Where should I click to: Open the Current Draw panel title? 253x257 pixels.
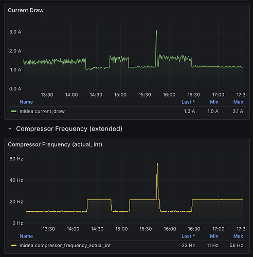26,10
